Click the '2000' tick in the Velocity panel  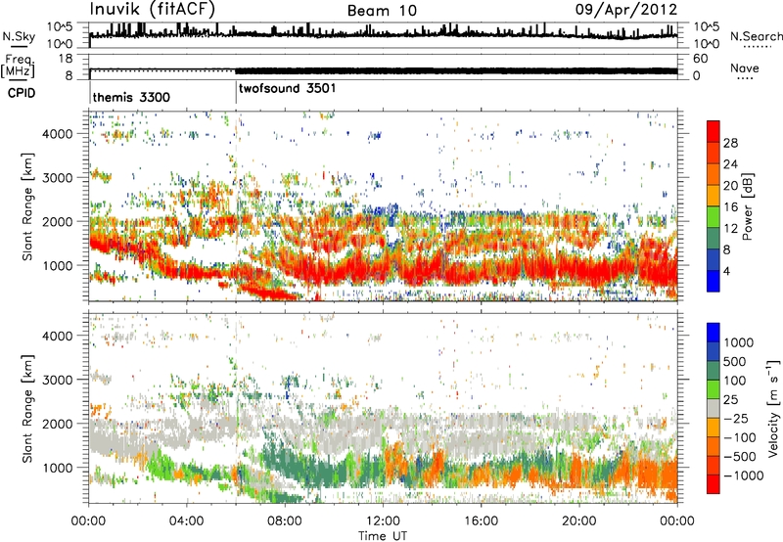[x=58, y=424]
